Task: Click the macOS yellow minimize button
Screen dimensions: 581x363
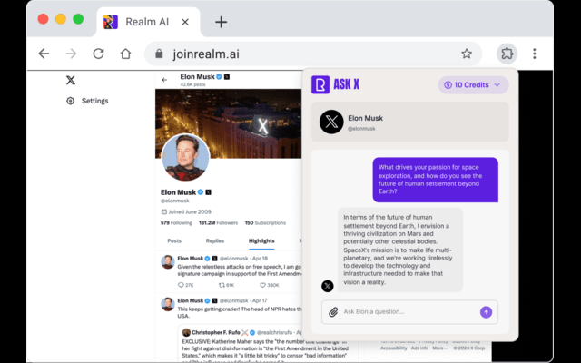Action: 61,19
